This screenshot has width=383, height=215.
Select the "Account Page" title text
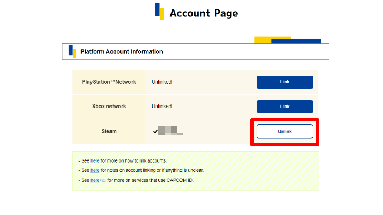(x=204, y=13)
